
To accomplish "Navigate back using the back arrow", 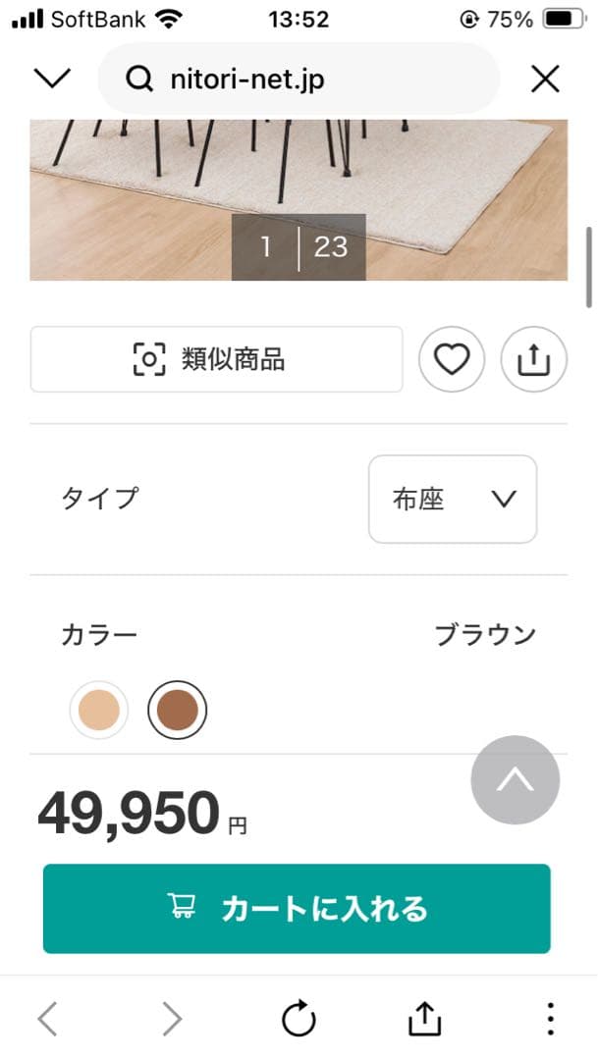I will click(47, 1019).
